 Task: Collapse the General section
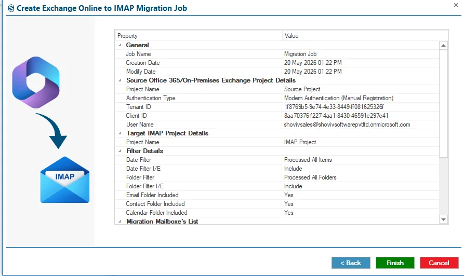[120, 45]
